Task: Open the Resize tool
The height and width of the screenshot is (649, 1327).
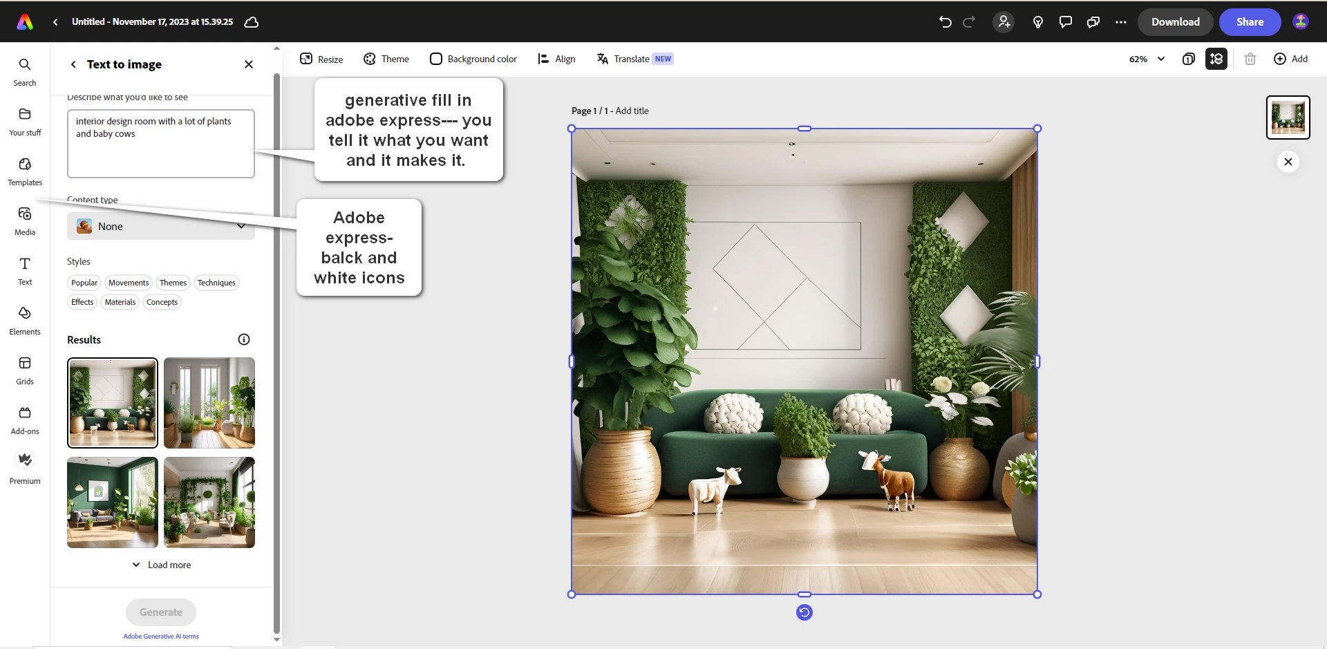Action: [321, 59]
